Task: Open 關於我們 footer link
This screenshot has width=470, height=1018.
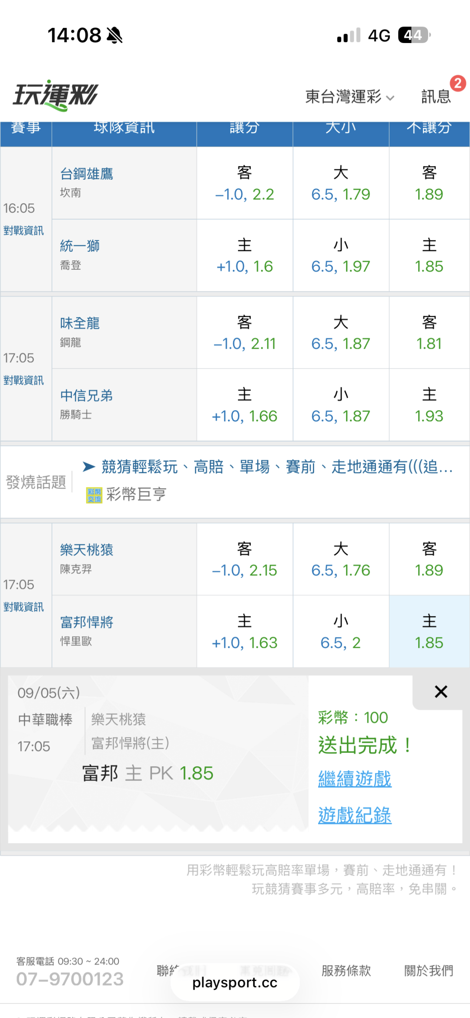Action: point(429,970)
